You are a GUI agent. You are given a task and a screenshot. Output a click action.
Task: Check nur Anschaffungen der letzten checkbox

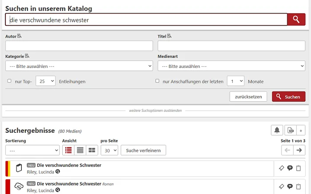[x=157, y=81]
